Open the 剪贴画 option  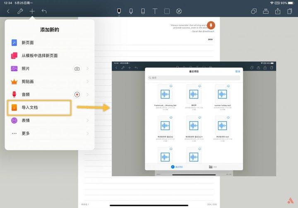click(x=50, y=81)
